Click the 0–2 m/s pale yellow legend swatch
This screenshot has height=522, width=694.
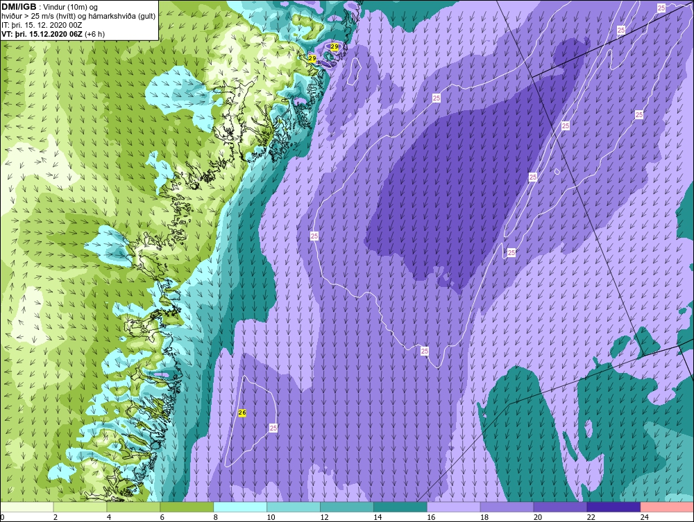[27, 507]
